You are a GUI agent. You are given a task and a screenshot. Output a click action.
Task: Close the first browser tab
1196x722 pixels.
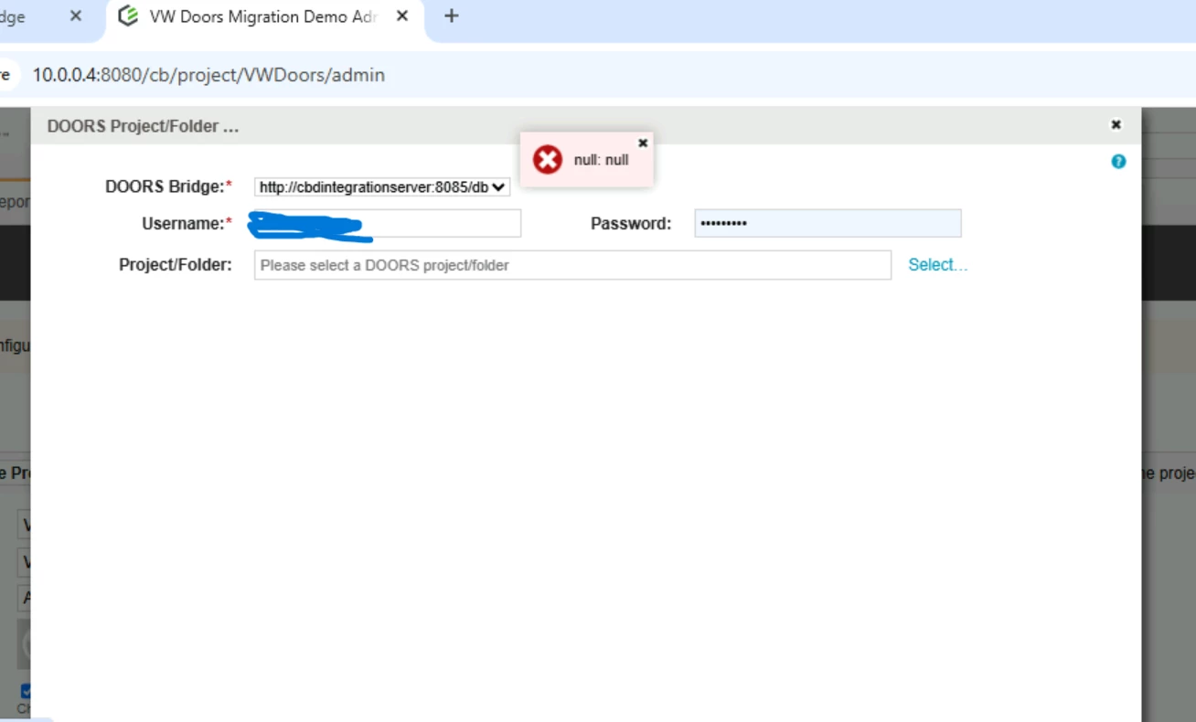76,16
